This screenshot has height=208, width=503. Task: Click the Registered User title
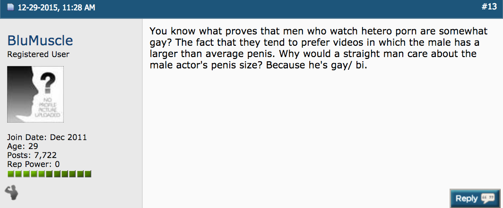pyautogui.click(x=38, y=54)
